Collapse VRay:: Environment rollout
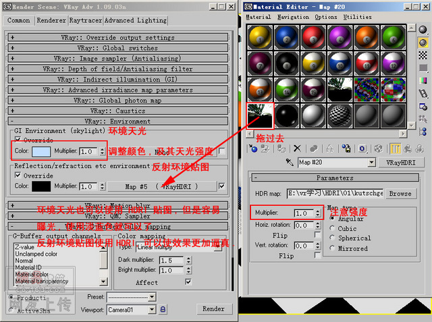 [118, 122]
